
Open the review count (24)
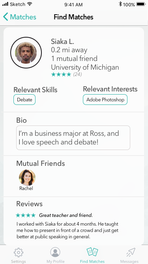[77, 74]
